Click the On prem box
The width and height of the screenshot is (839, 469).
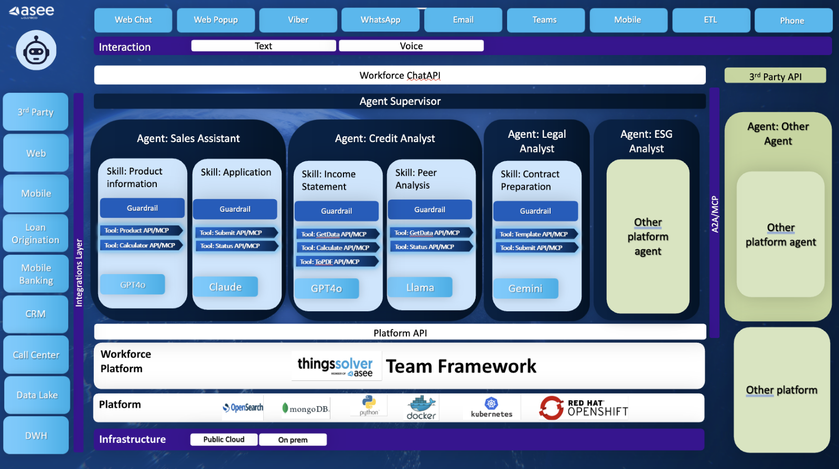[x=293, y=440]
